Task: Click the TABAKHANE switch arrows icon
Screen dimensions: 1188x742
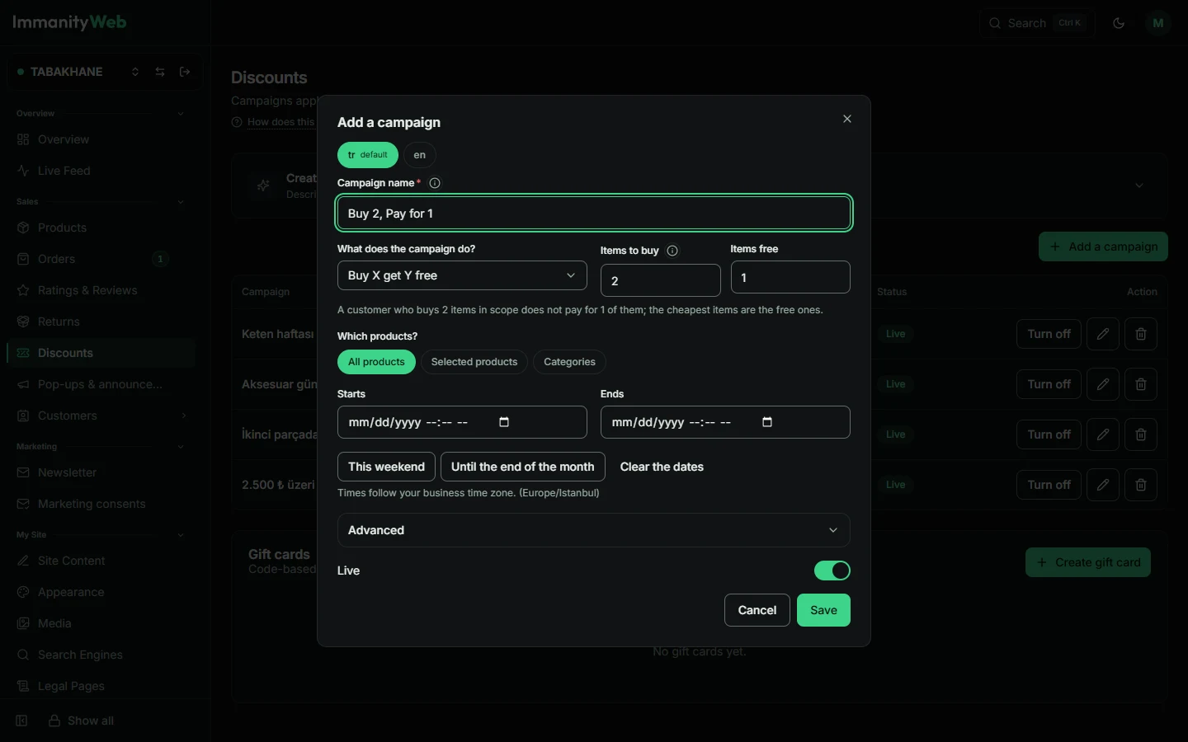Action: point(160,72)
